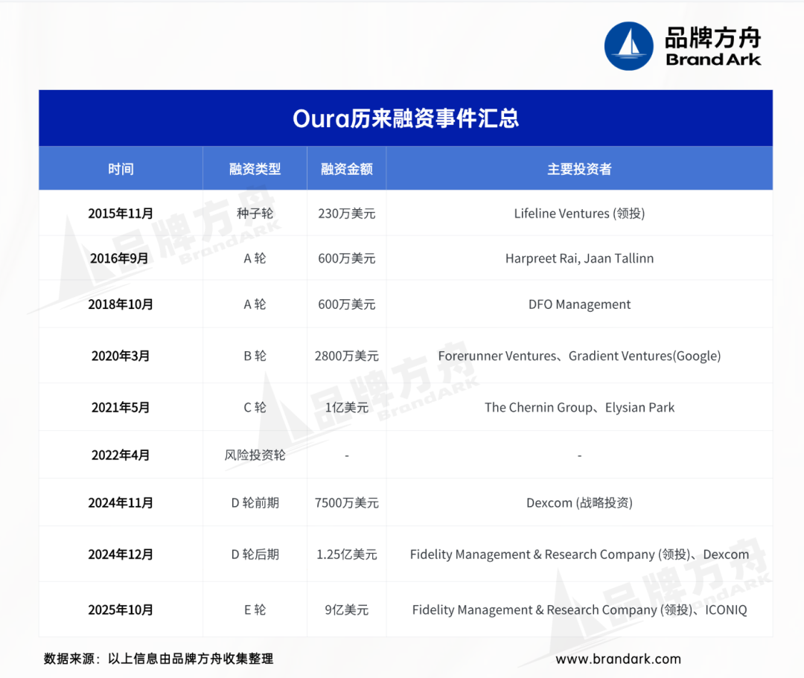Click the 数据来源 footnote text
The image size is (804, 678).
[x=159, y=659]
